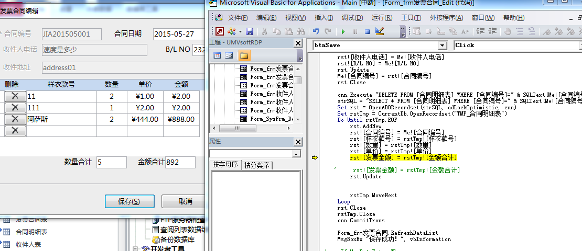Delete the 阿萨斯 row with X button
The image size is (582, 251).
[15, 119]
